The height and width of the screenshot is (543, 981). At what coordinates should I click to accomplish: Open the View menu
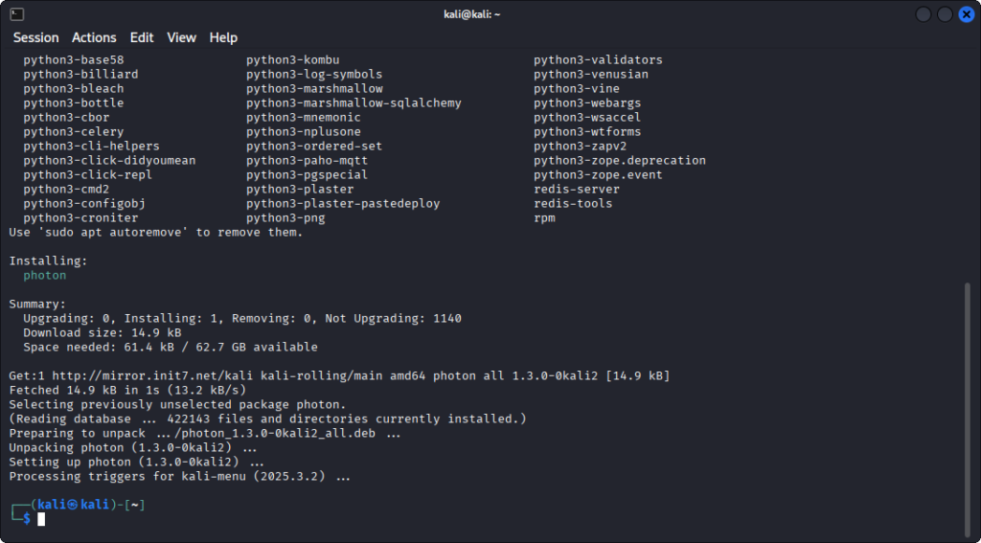(181, 37)
